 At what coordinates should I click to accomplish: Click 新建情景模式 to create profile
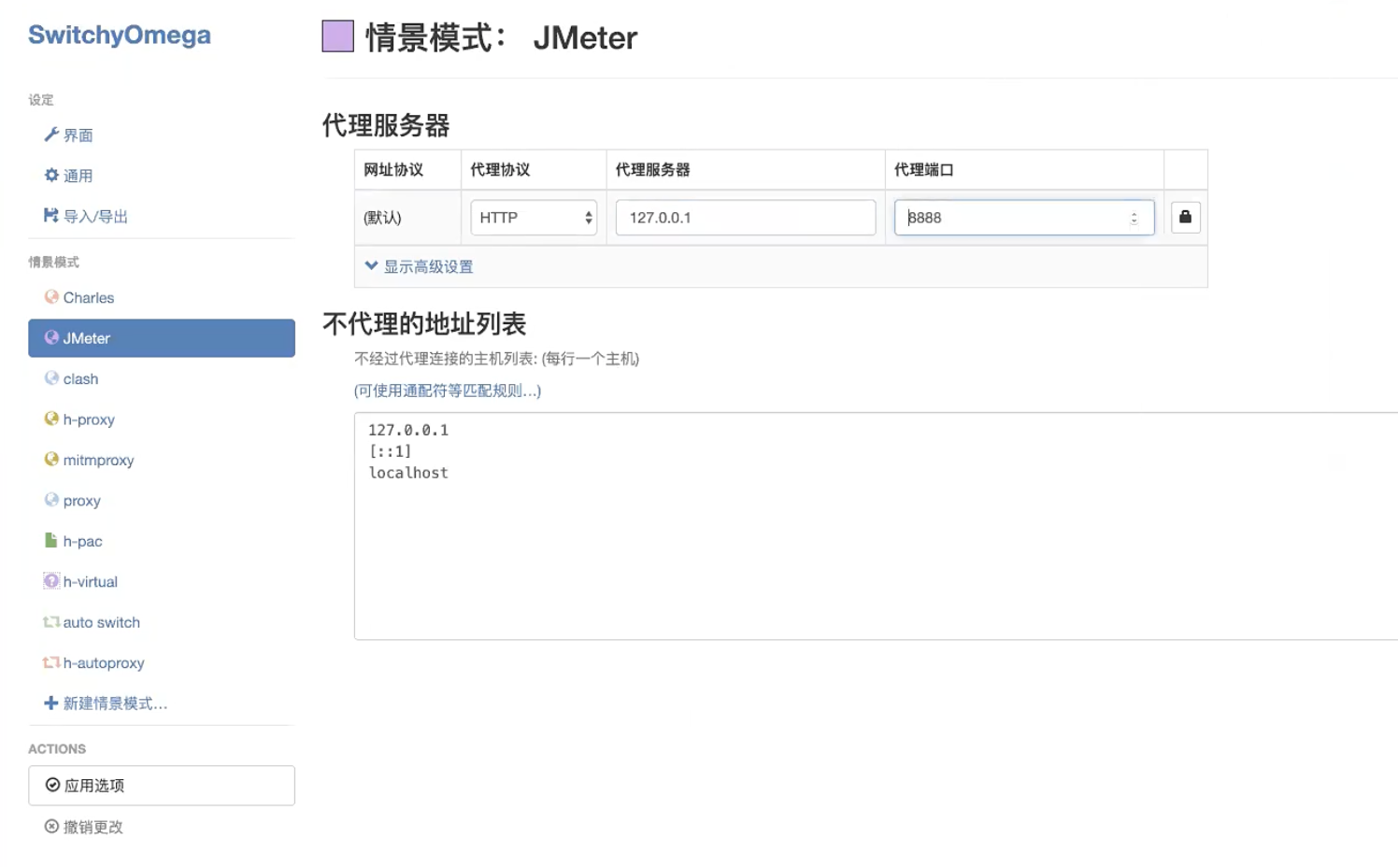[162, 703]
